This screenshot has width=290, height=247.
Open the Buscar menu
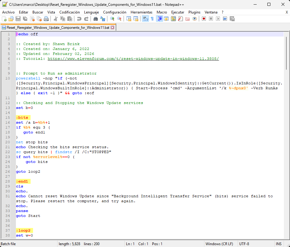point(38,12)
